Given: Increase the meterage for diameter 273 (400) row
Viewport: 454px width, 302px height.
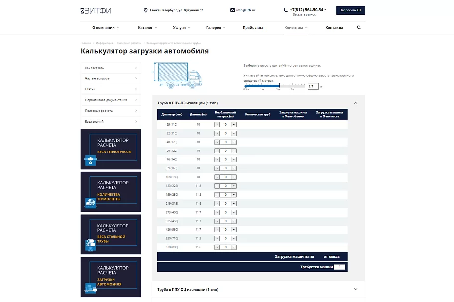Looking at the screenshot, I should coord(234,213).
